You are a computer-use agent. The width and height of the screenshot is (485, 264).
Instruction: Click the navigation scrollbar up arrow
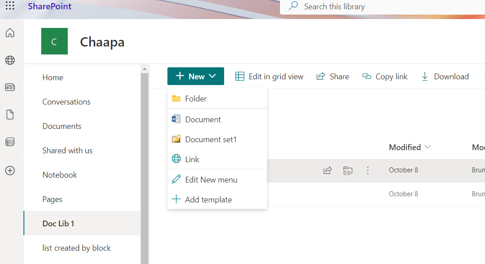pyautogui.click(x=144, y=69)
